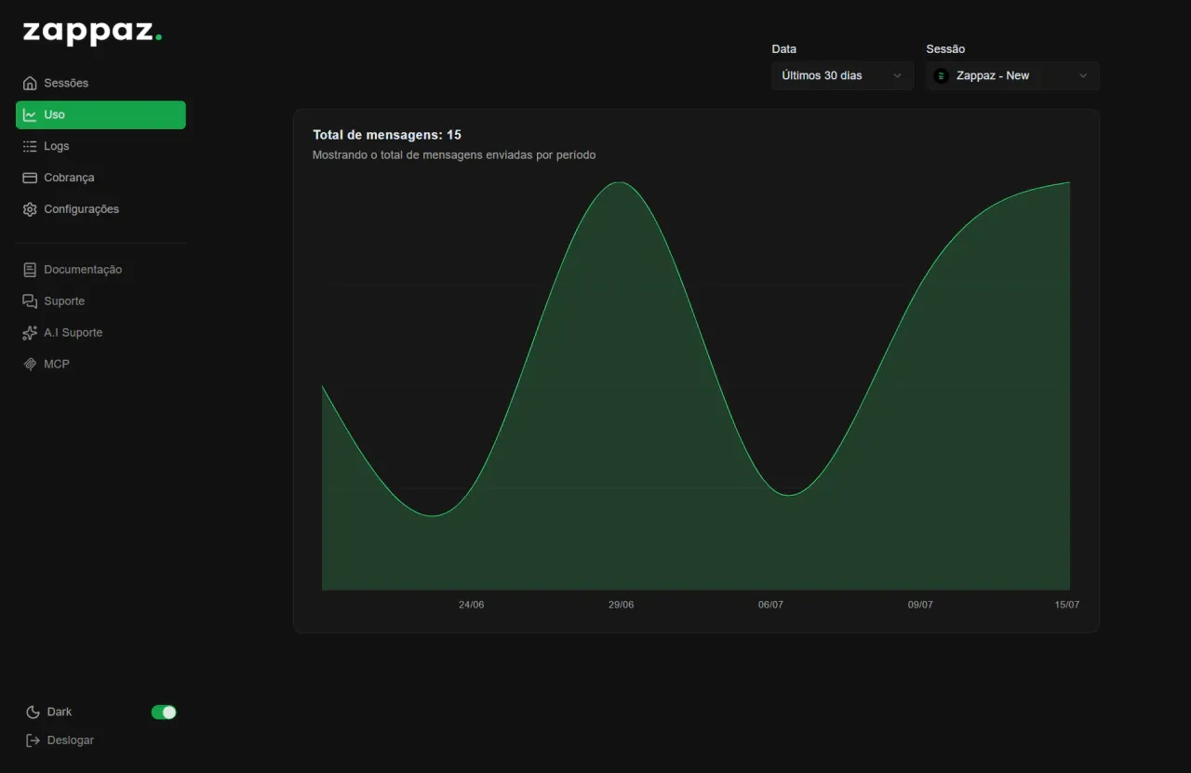Click the Documentação book icon
1191x773 pixels.
(x=30, y=270)
